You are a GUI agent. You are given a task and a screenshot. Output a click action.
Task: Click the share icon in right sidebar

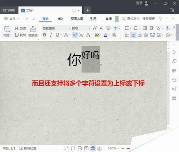click(x=174, y=89)
